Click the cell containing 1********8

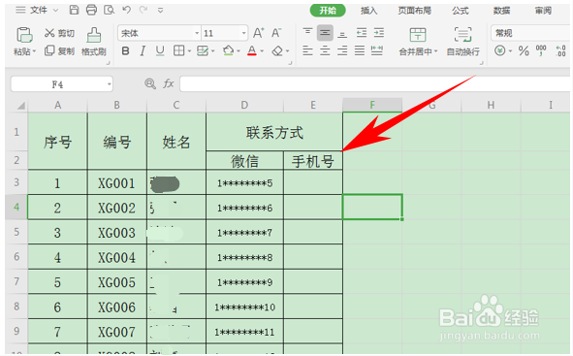coord(244,257)
